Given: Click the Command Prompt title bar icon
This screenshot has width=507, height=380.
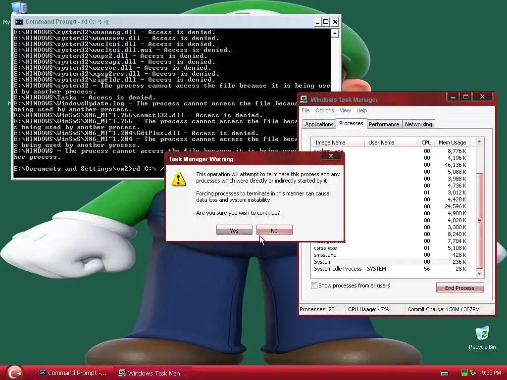Looking at the screenshot, I should click(x=19, y=22).
